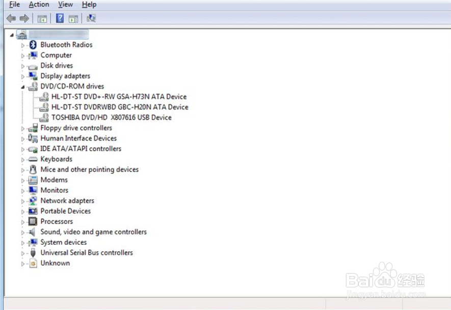The width and height of the screenshot is (451, 310).
Task: Click the Back navigation arrow
Action: [11, 18]
